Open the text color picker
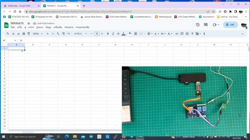 click(123, 34)
